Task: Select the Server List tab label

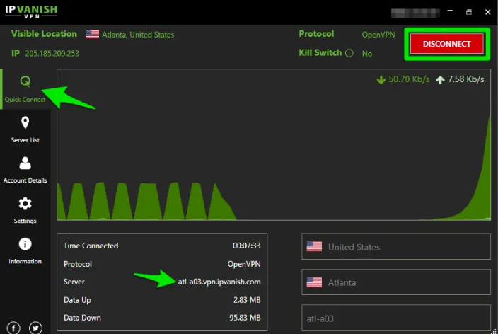Action: (x=25, y=140)
